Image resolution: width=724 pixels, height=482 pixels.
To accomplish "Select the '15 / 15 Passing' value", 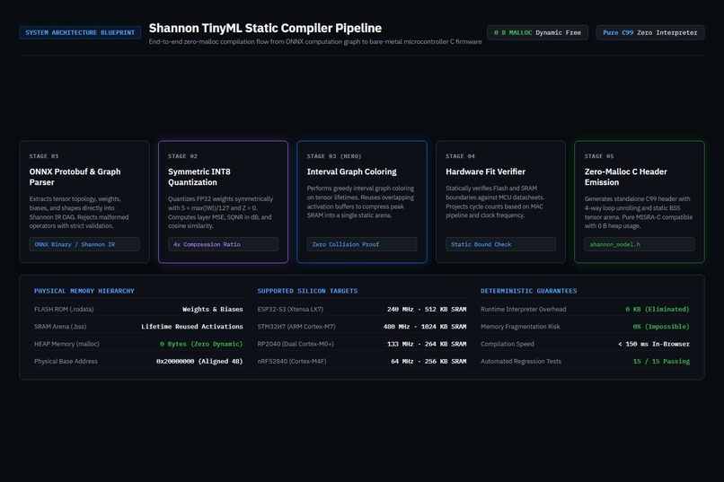I will coord(661,361).
